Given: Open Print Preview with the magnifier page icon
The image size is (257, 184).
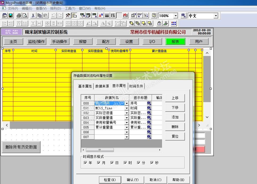Looking at the screenshot, I should click(25, 16).
